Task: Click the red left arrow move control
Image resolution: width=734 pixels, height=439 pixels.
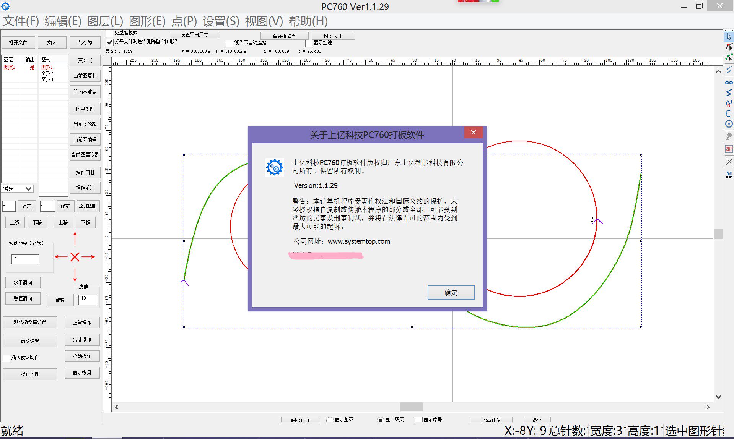Action: [x=61, y=257]
